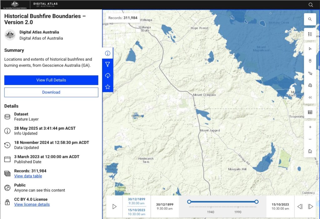This screenshot has height=219, width=320.
Task: Open the map search tool
Action: 310,19
